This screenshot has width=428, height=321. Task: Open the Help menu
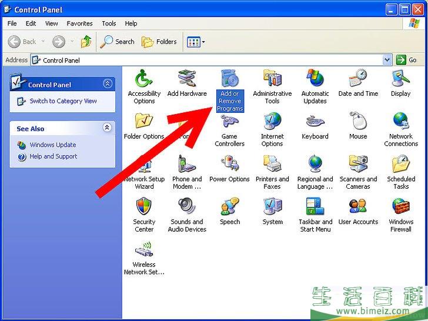tap(131, 24)
